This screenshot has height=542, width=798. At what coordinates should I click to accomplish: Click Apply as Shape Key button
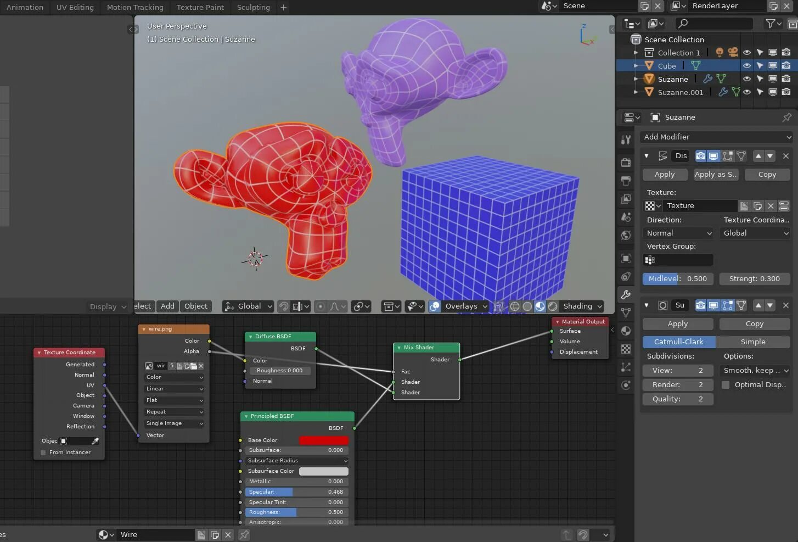(716, 175)
